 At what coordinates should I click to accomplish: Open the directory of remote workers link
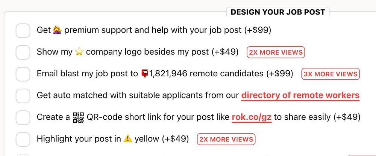pos(300,95)
